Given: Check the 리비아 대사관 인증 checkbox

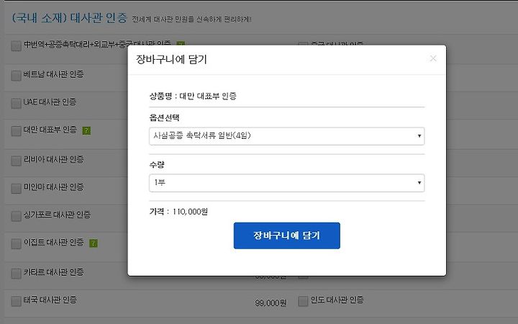Looking at the screenshot, I should tap(16, 161).
